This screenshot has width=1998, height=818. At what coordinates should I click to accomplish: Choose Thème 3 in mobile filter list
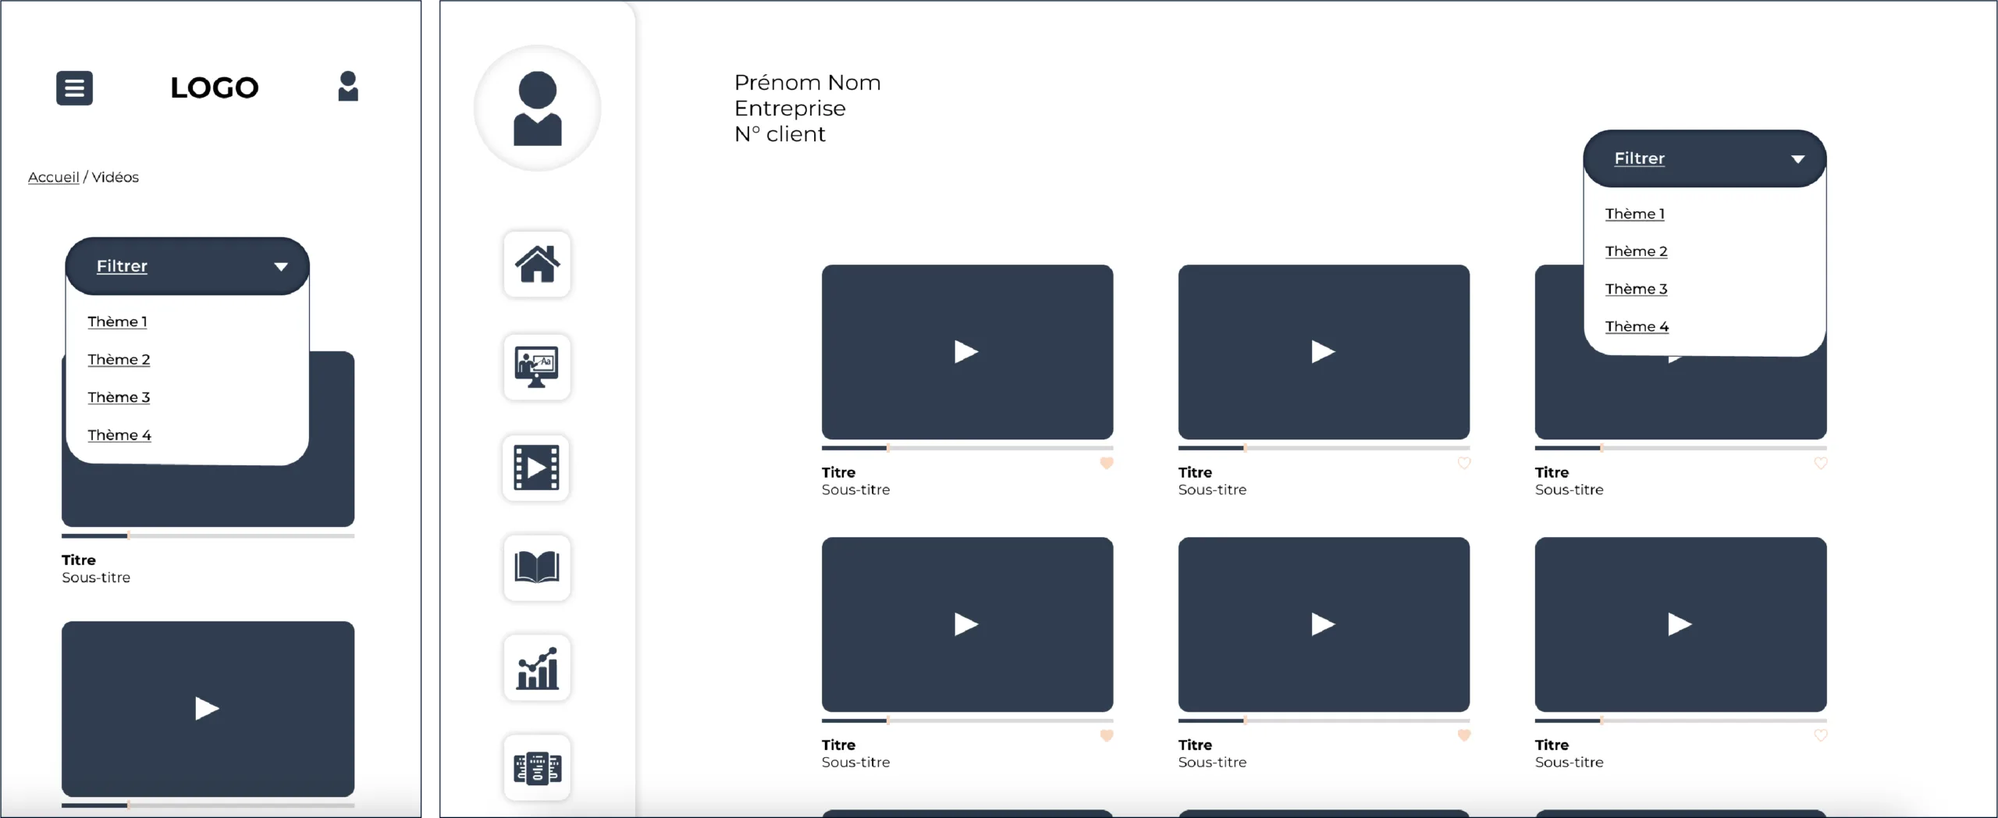119,397
